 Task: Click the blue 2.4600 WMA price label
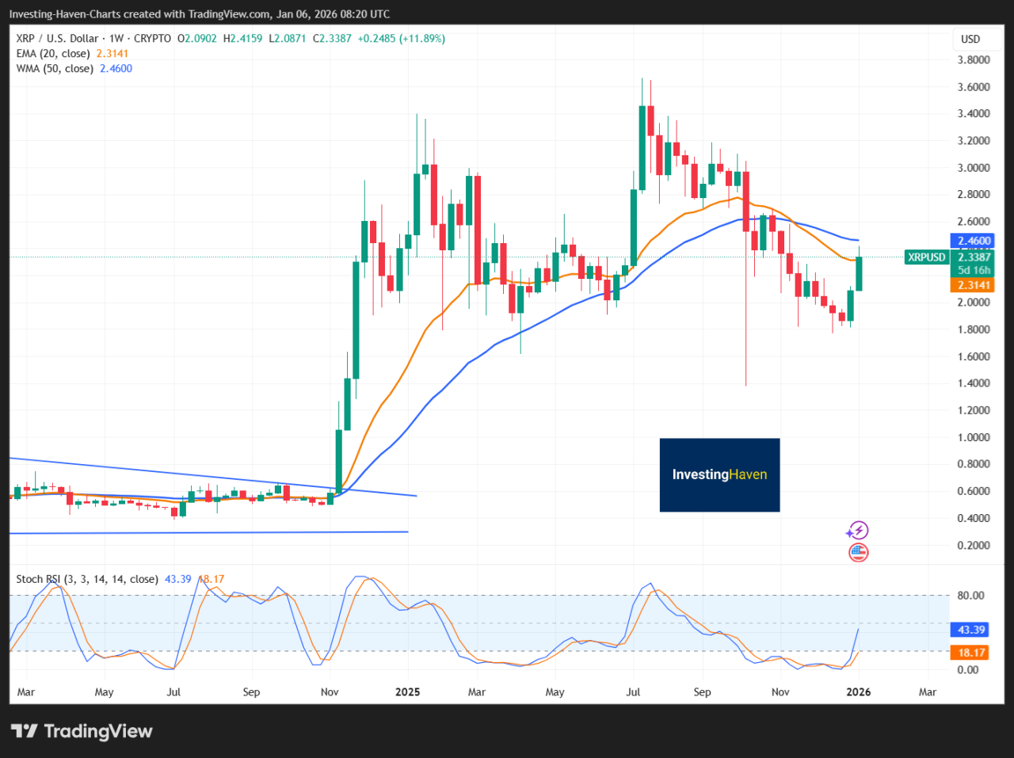pos(974,241)
